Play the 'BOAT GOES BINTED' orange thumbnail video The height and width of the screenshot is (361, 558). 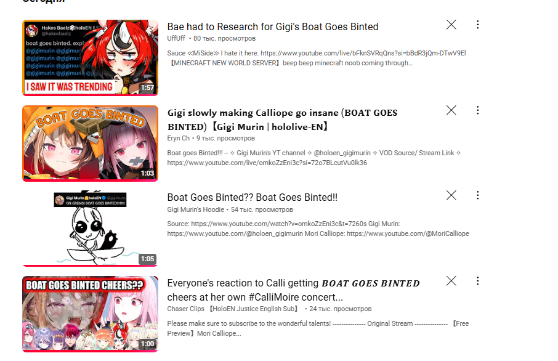(90, 143)
